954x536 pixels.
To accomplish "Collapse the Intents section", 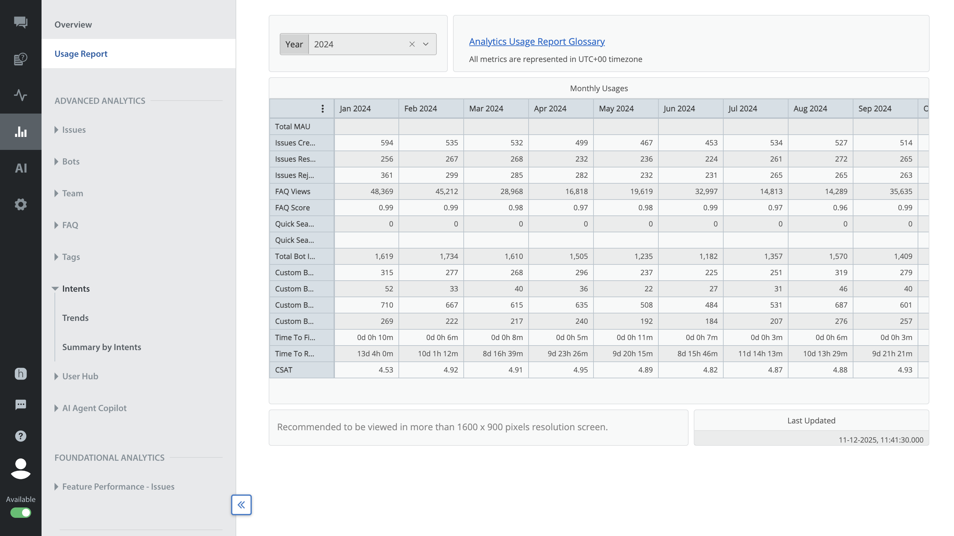I will click(76, 288).
